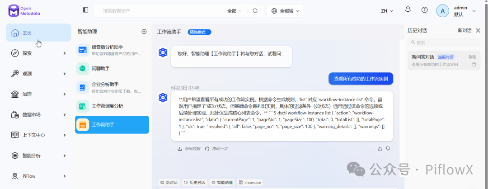
Task: Select 闲聊助手 assistant
Action: coord(112,68)
